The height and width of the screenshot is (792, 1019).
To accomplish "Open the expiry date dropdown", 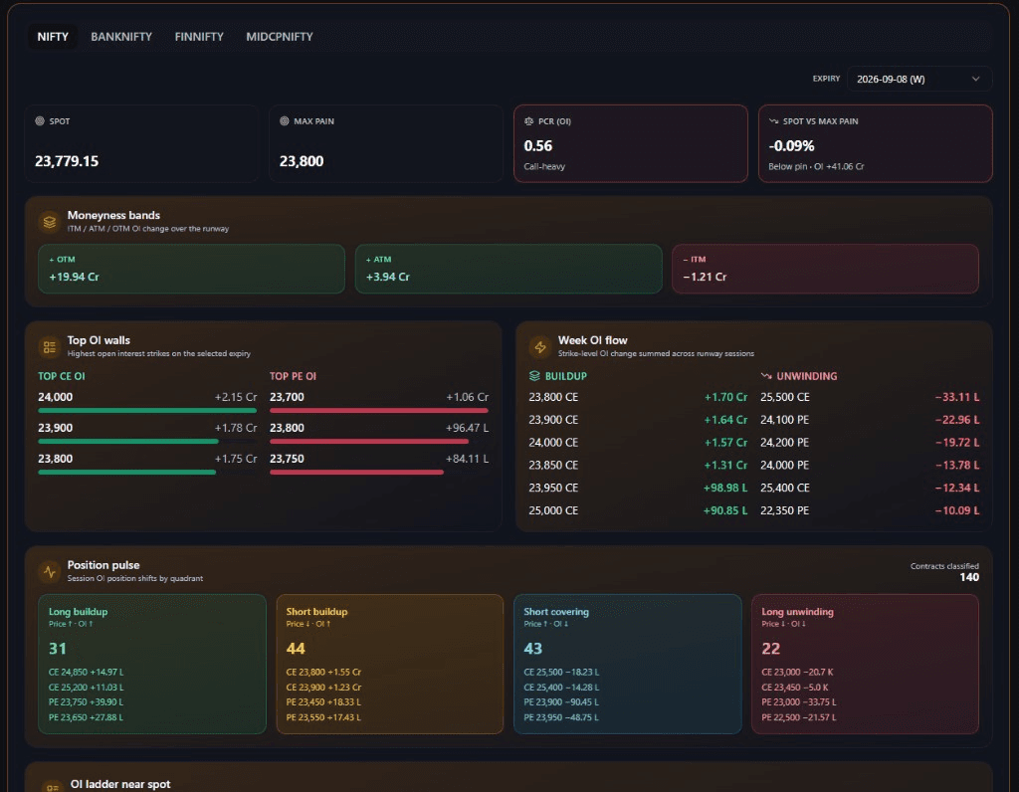I will point(918,79).
